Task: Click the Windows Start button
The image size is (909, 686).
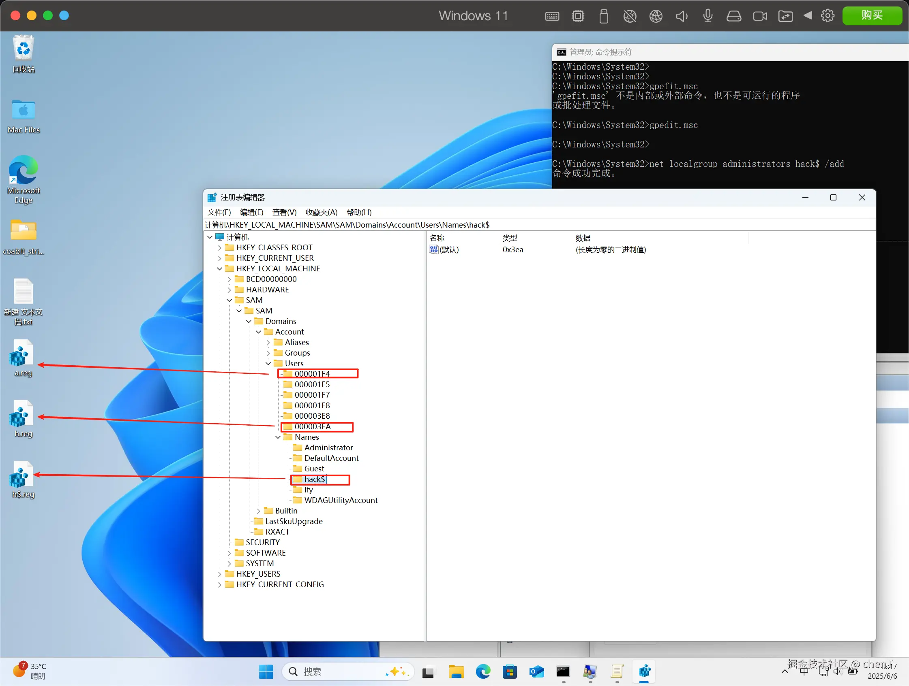Action: 266,672
